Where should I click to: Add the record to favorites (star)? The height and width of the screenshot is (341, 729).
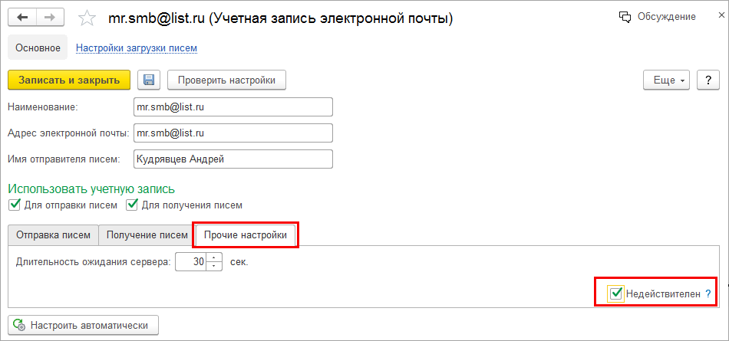click(x=88, y=18)
